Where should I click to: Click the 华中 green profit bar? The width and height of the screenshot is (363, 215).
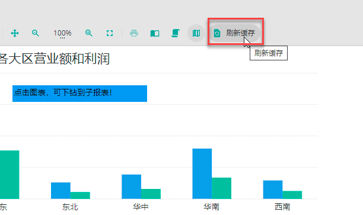click(151, 194)
